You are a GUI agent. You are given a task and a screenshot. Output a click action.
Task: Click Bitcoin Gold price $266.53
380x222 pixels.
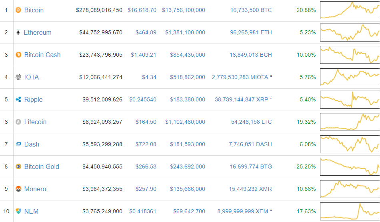(x=146, y=166)
